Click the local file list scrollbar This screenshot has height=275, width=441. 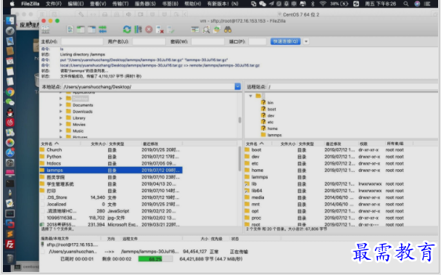click(239, 159)
